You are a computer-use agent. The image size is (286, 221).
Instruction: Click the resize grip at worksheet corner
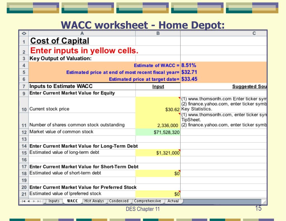coord(264,202)
